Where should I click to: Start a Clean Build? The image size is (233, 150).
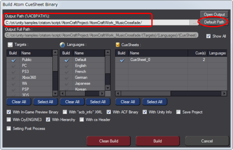click(108, 141)
